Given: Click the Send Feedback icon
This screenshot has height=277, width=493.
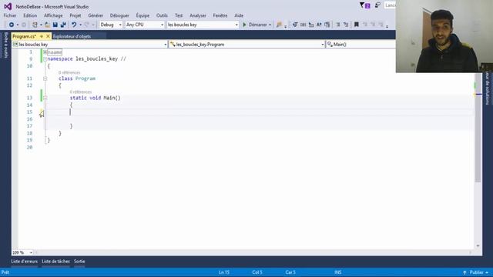Looking at the screenshot, I should coord(377,5).
